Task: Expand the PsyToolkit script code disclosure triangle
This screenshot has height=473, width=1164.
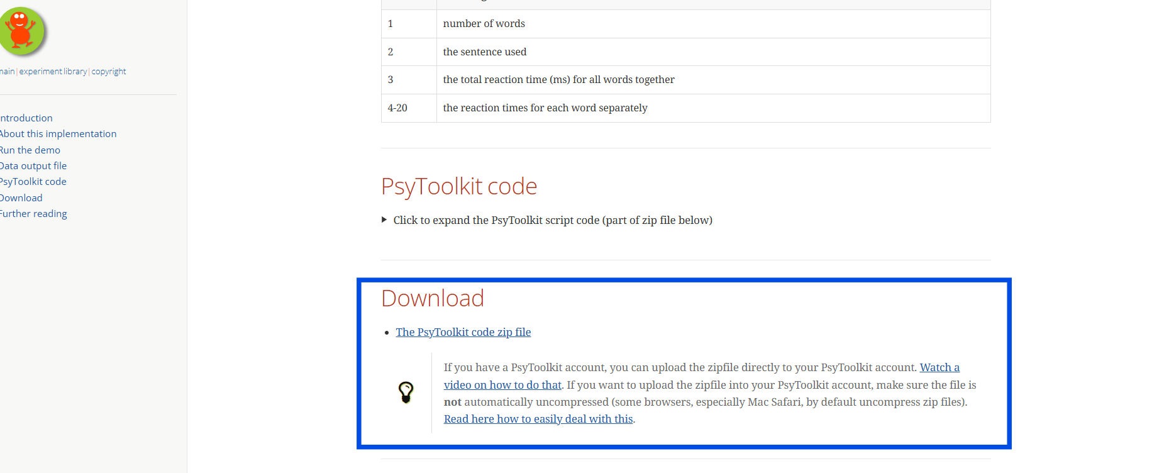Action: tap(384, 220)
